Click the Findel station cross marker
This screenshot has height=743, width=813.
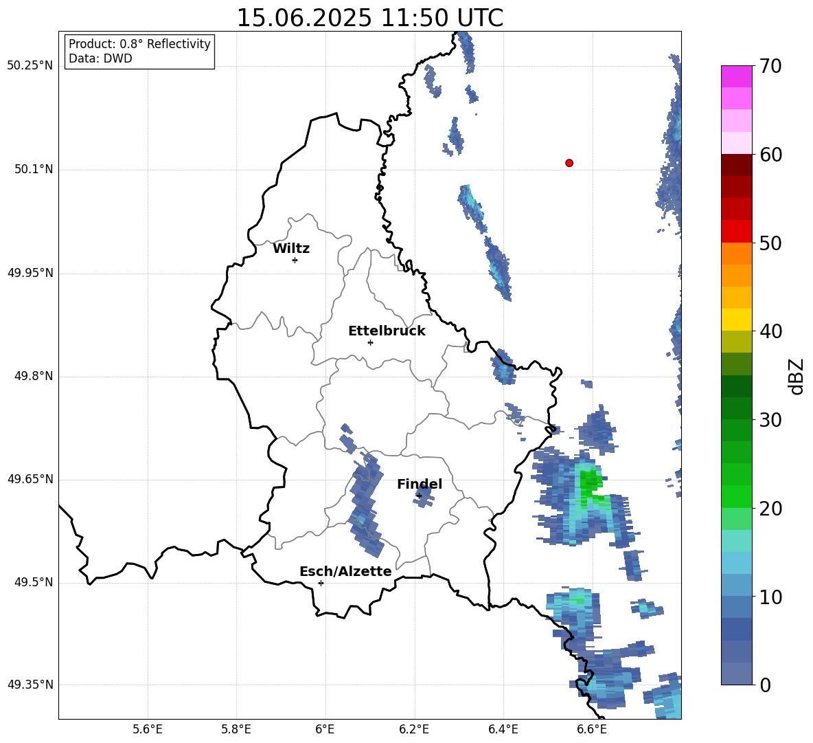[419, 496]
